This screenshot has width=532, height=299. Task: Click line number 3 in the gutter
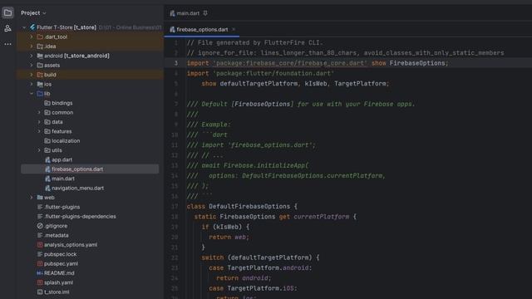tap(175, 63)
